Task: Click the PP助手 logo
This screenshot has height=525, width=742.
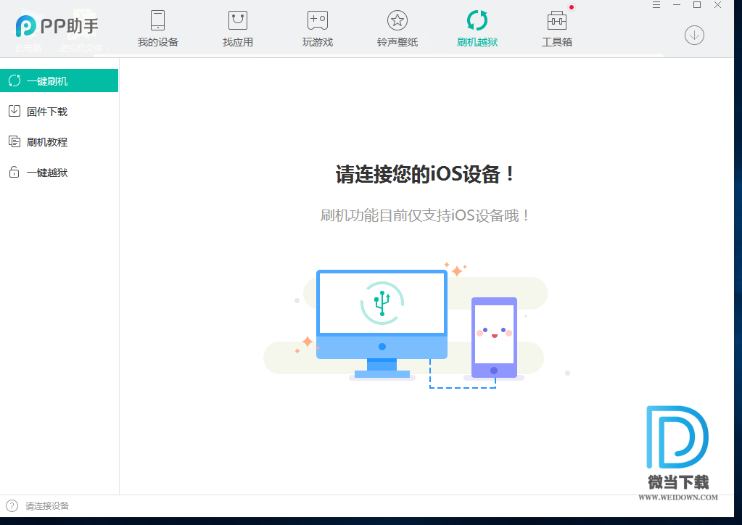Action: pyautogui.click(x=57, y=26)
